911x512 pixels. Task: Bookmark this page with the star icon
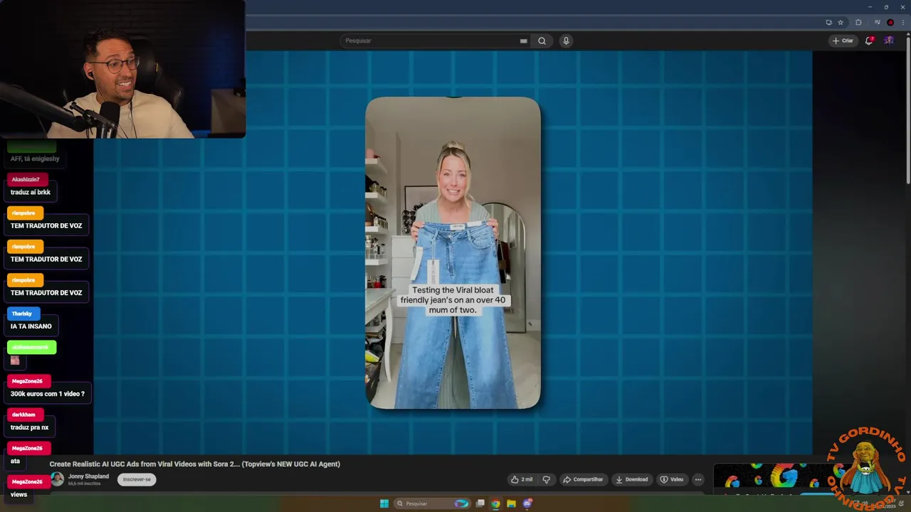pyautogui.click(x=841, y=22)
